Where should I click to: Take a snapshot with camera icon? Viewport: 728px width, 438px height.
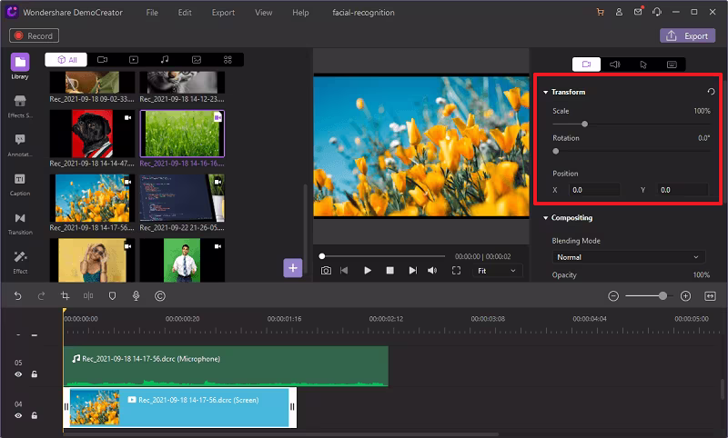(326, 270)
